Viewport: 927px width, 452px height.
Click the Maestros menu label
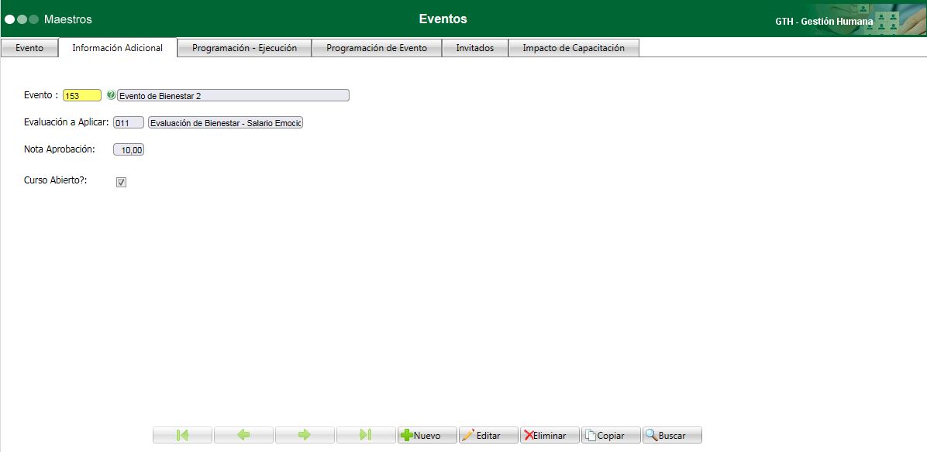click(68, 19)
